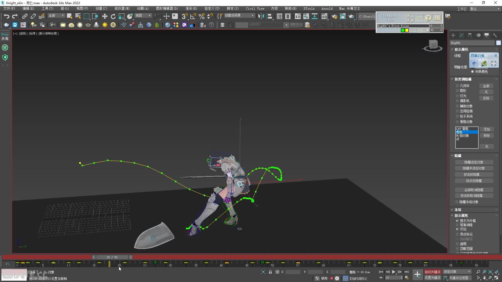Toggle the 透明 display property checkbox

(457, 244)
